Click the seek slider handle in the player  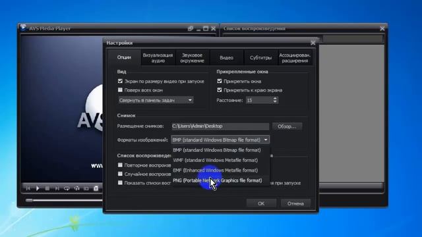point(29,200)
